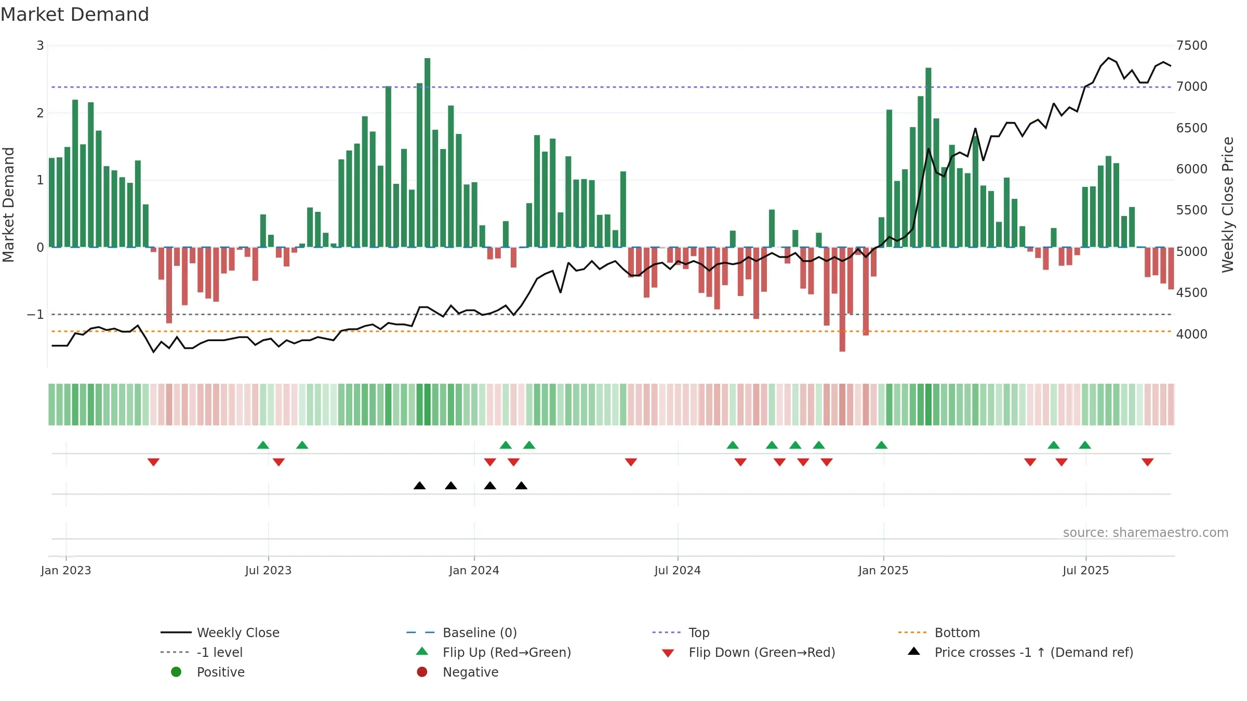
Task: Click the first black price-cross marker
Action: (419, 486)
